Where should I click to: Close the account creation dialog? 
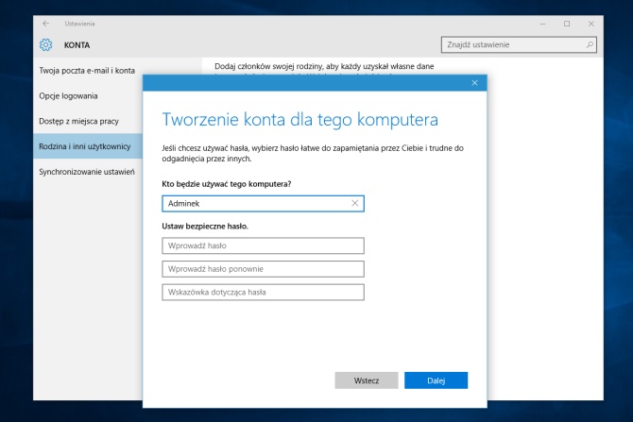coord(474,83)
